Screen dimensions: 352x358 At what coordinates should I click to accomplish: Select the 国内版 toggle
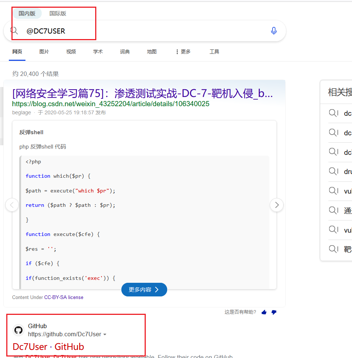pos(27,14)
